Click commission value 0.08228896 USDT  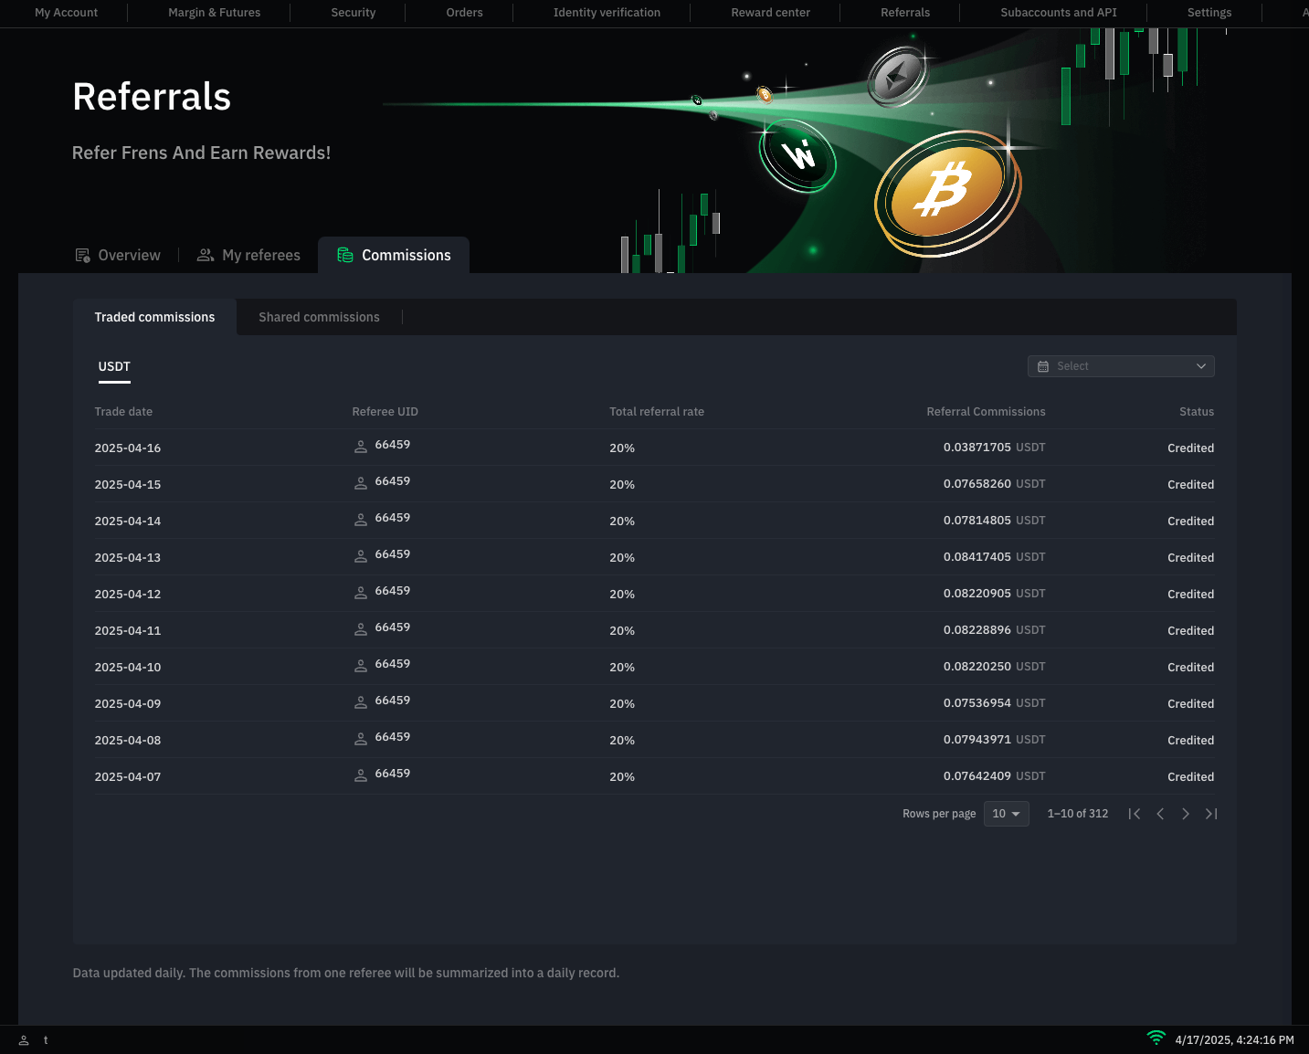click(x=994, y=630)
